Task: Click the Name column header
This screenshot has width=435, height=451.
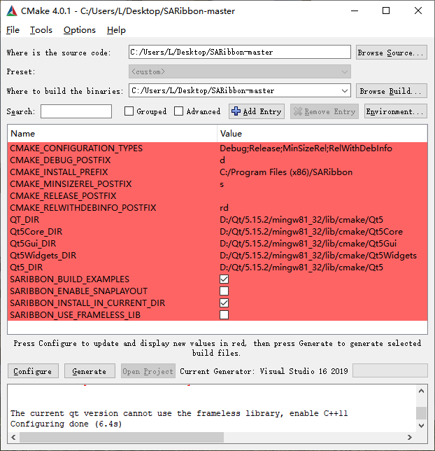Action: pyautogui.click(x=113, y=134)
